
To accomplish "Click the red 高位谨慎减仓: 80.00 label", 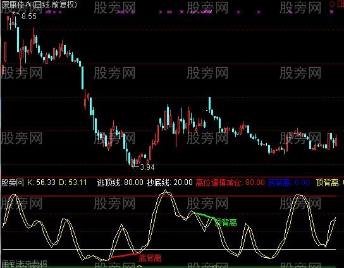I will pyautogui.click(x=230, y=182).
